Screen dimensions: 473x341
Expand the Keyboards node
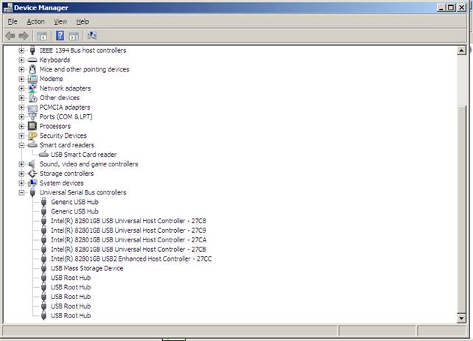21,60
